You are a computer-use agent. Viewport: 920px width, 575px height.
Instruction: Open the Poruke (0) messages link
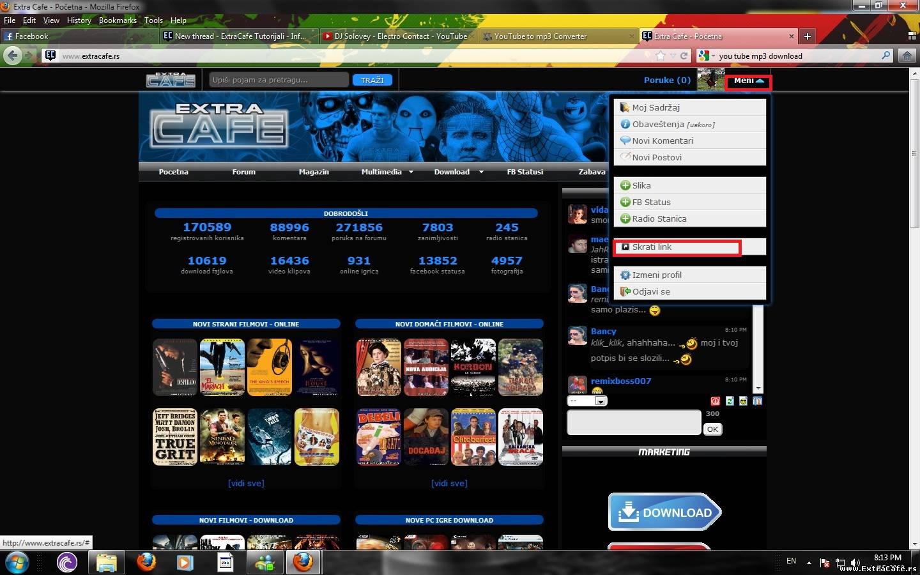[x=667, y=80]
